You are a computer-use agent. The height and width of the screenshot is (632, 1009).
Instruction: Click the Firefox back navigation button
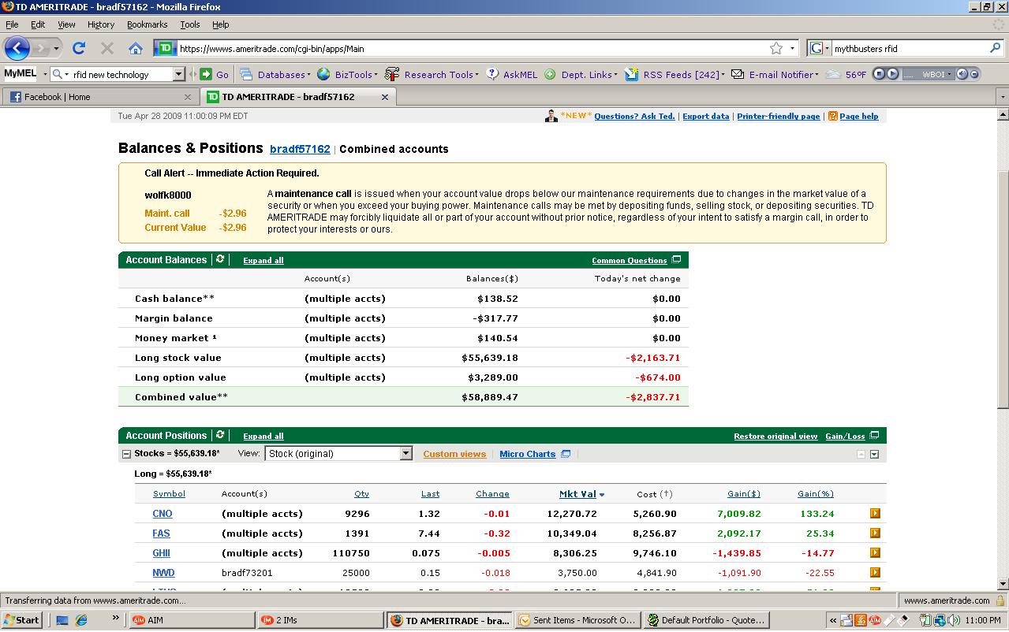[17, 48]
